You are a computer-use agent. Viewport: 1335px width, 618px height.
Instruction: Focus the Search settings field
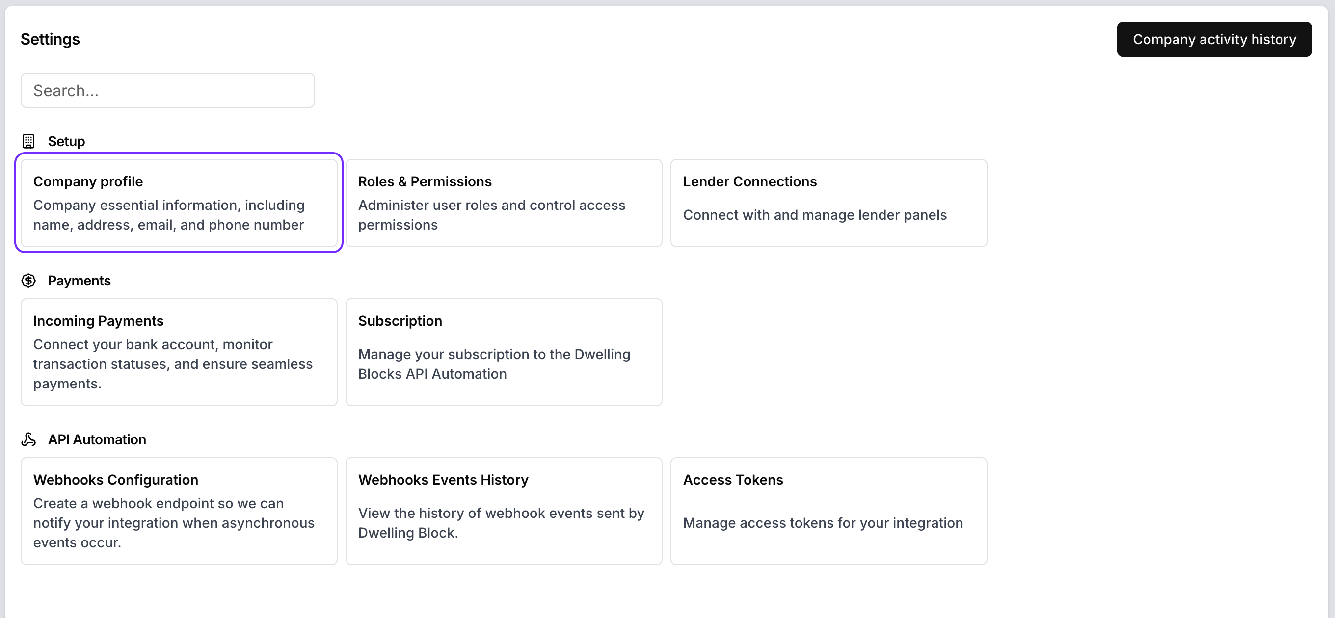pyautogui.click(x=167, y=90)
